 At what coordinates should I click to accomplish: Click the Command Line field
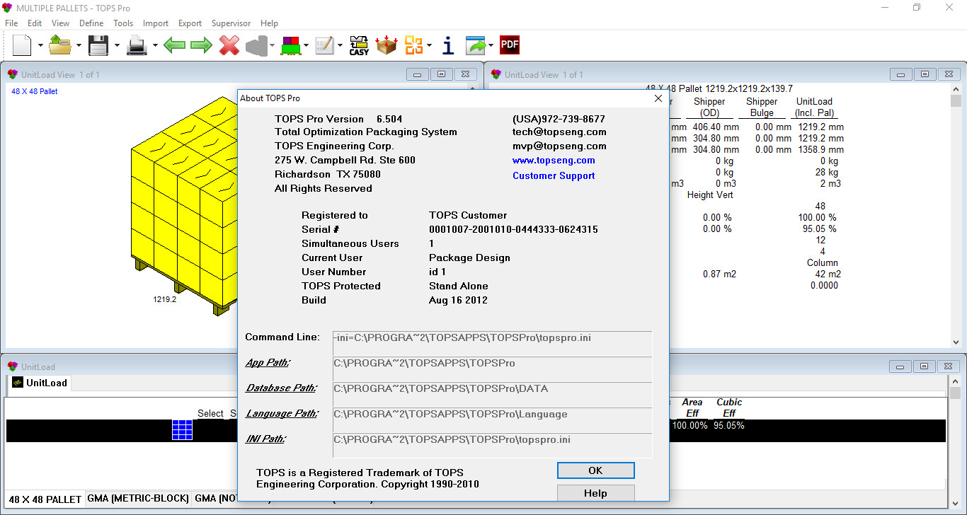click(x=492, y=343)
